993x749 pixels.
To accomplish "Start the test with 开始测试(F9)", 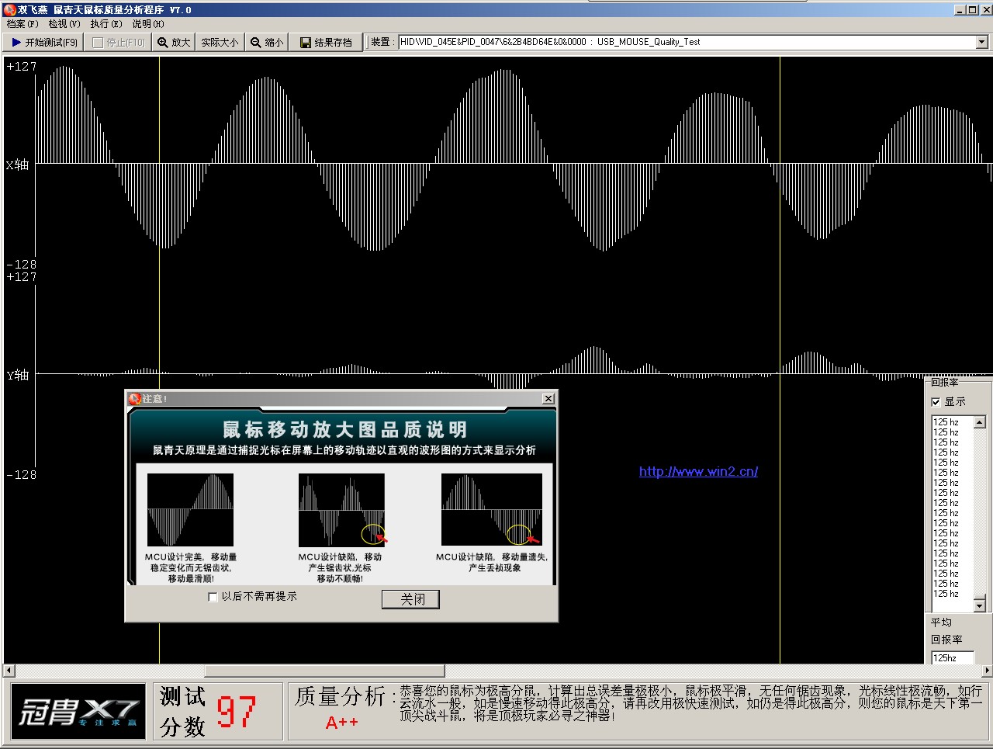I will click(44, 43).
